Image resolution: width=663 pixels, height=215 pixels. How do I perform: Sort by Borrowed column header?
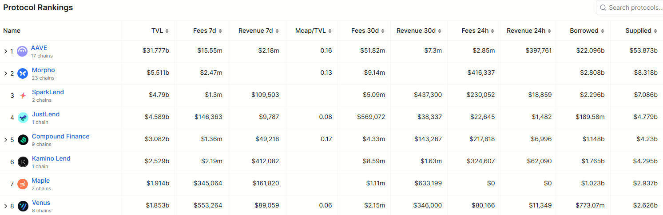[587, 31]
